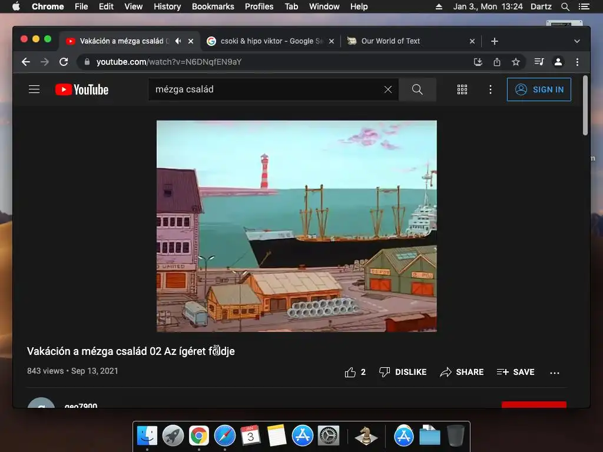Click the share page icon in the address bar
The image size is (603, 452).
coord(497,62)
